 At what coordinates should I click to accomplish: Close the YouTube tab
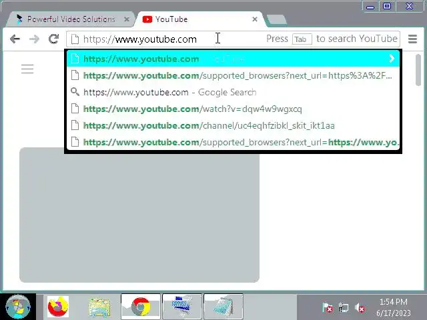point(255,19)
